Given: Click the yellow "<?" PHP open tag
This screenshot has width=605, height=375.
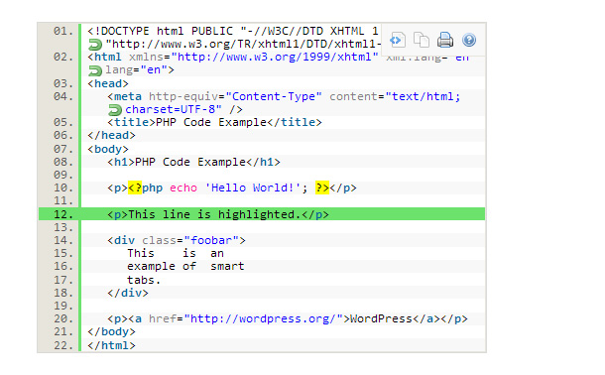Looking at the screenshot, I should (135, 187).
